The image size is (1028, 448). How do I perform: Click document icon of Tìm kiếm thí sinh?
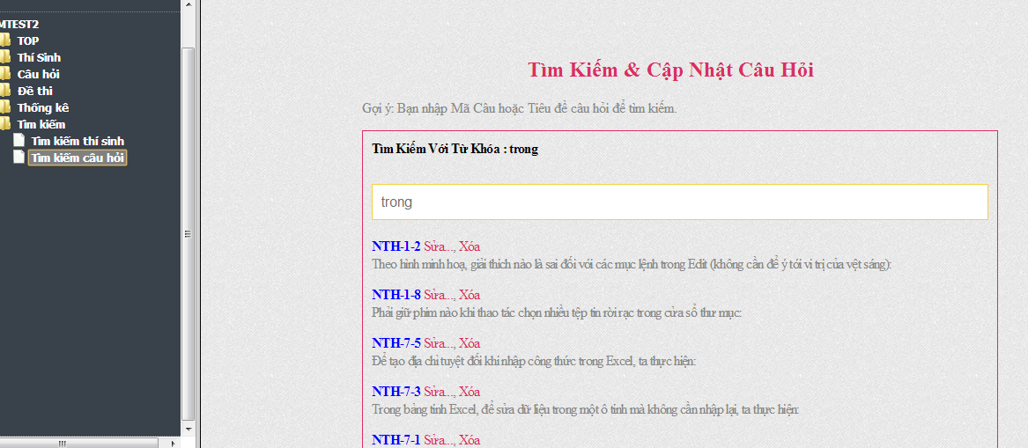tap(19, 140)
